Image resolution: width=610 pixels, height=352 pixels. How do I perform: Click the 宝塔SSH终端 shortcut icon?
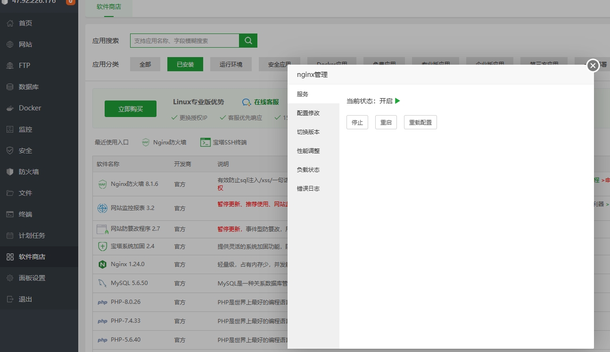pos(205,142)
